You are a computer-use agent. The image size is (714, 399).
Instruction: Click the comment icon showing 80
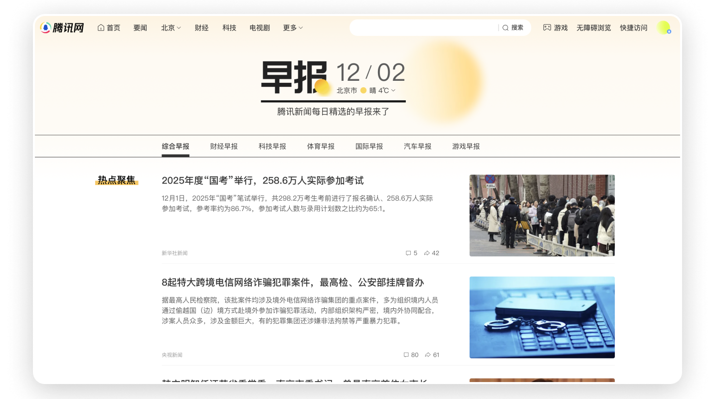point(406,355)
